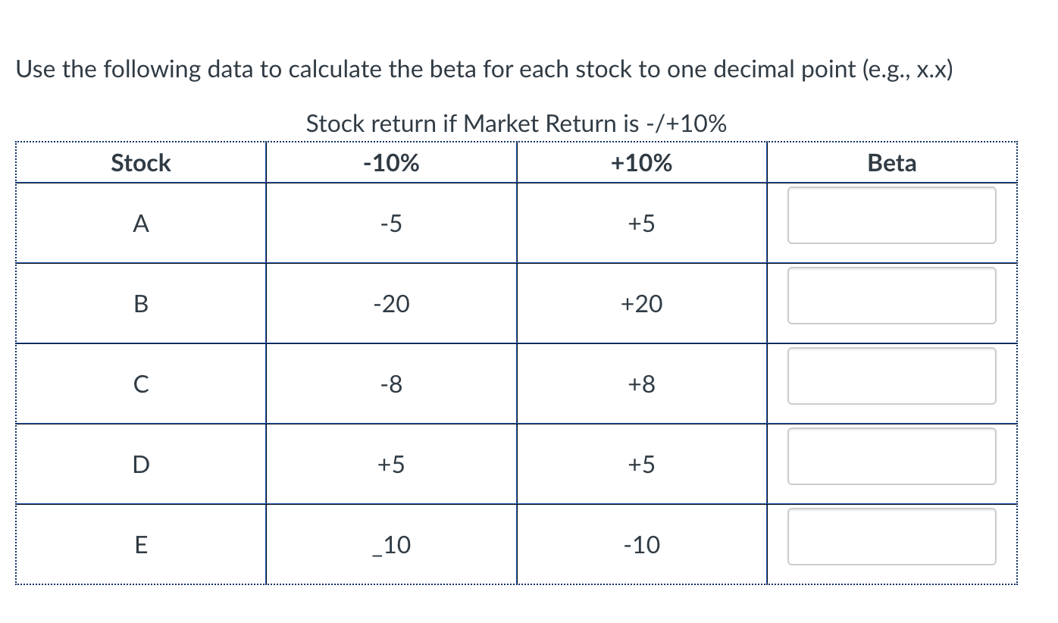Click the Stock return if Market Return title
The image size is (1058, 623).
[x=516, y=123]
